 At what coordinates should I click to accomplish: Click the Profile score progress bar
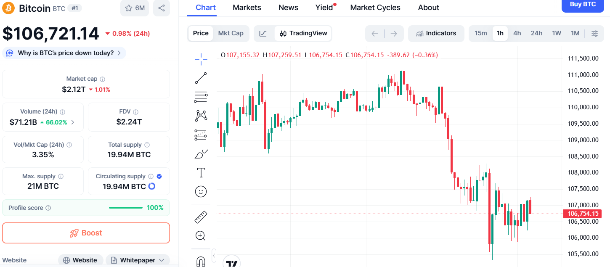pyautogui.click(x=125, y=207)
